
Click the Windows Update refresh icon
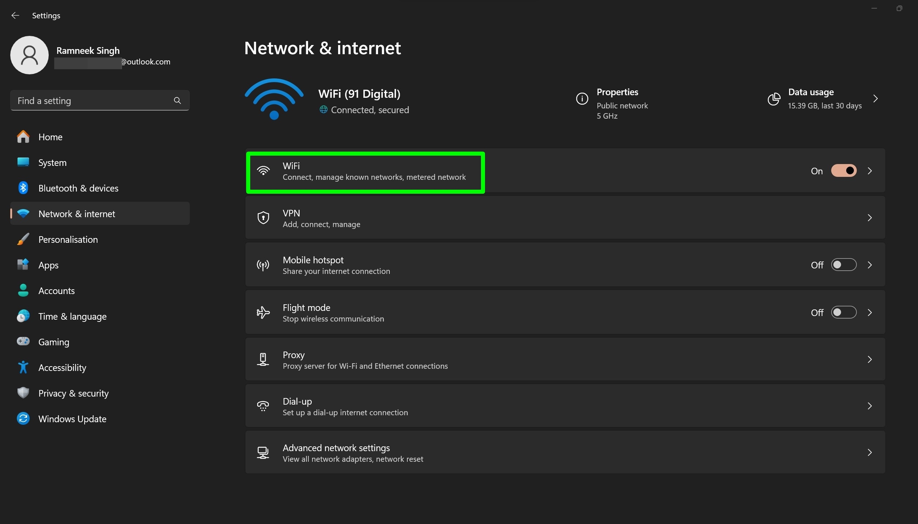23,419
